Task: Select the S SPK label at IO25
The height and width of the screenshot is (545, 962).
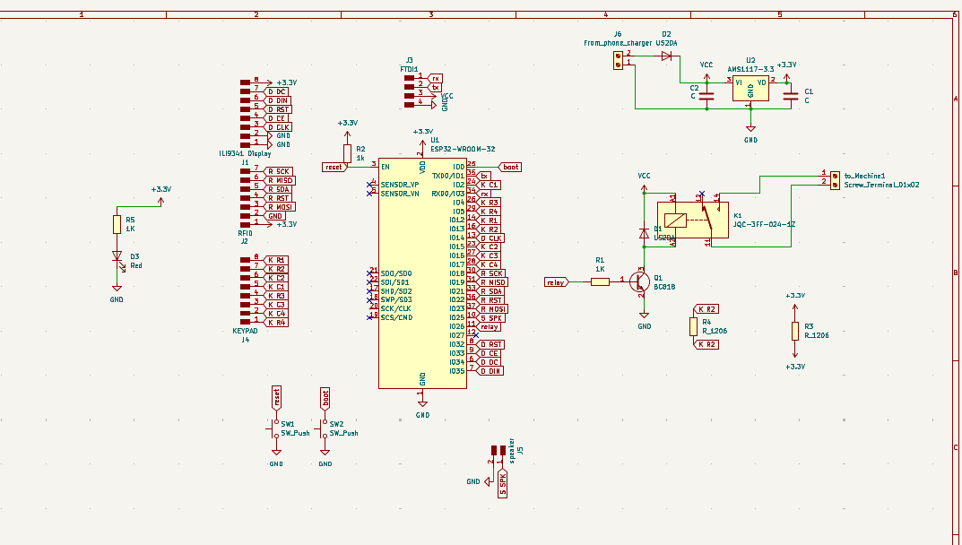Action: pyautogui.click(x=490, y=318)
